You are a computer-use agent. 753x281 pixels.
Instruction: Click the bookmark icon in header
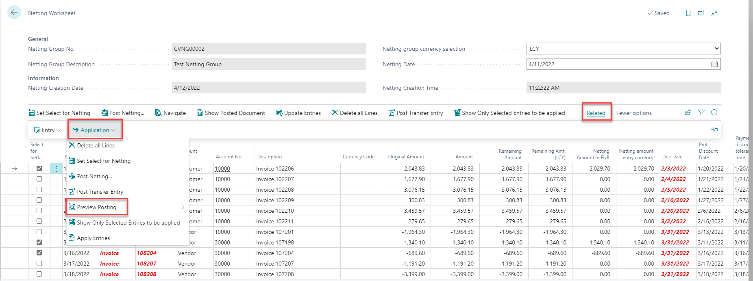(x=688, y=13)
